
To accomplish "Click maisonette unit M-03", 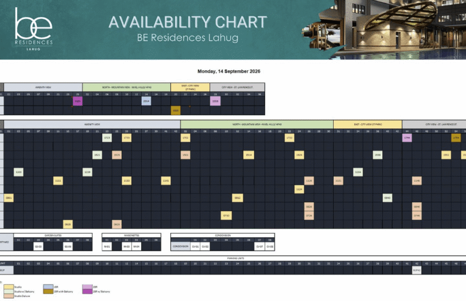I will click(x=127, y=246).
